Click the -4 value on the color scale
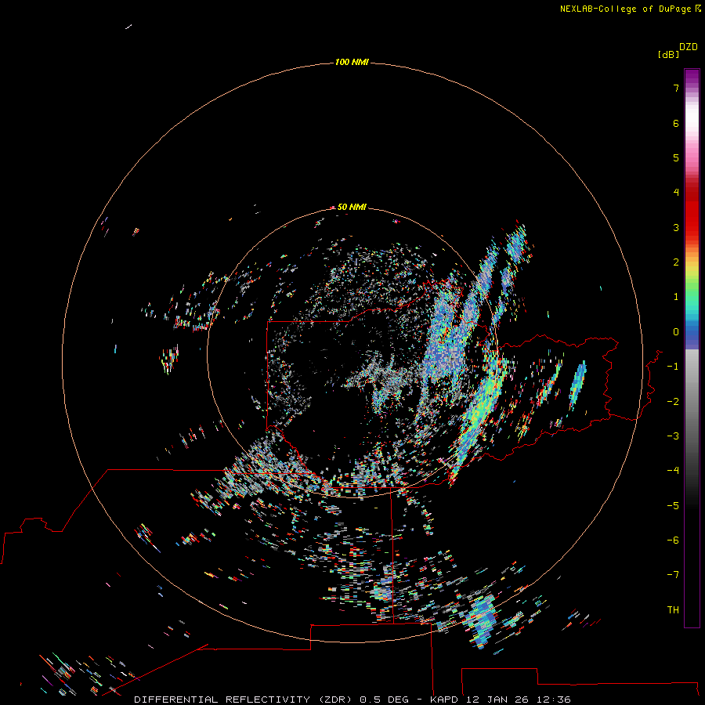705x705 pixels. 673,470
